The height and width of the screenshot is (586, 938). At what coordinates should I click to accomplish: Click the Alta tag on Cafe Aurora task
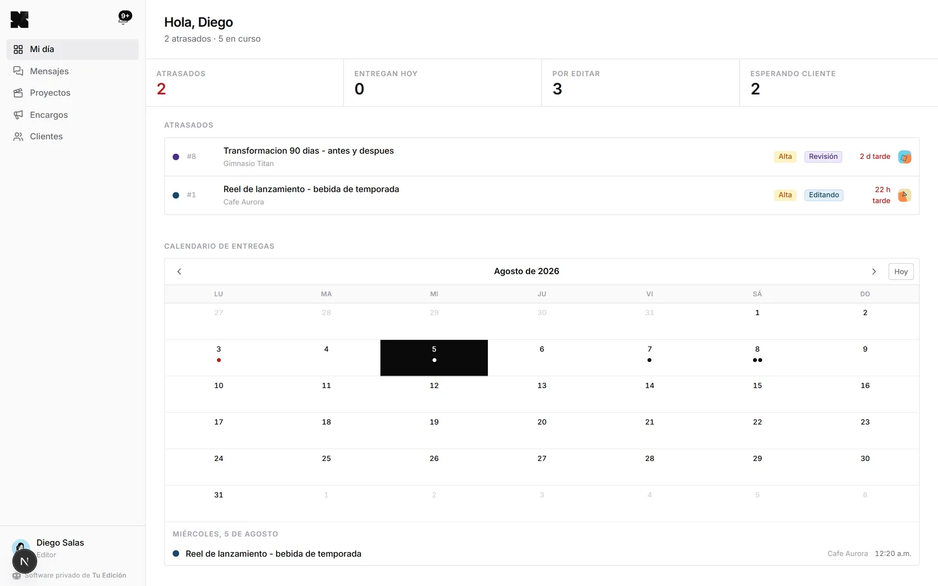click(x=785, y=195)
